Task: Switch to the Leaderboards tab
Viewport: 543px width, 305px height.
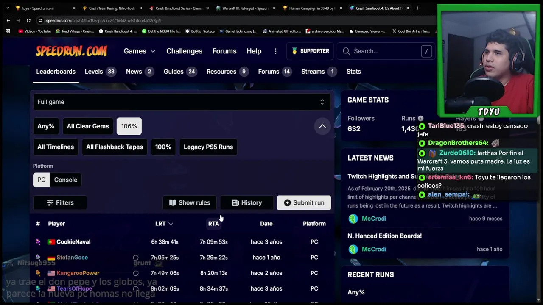Action: click(56, 72)
